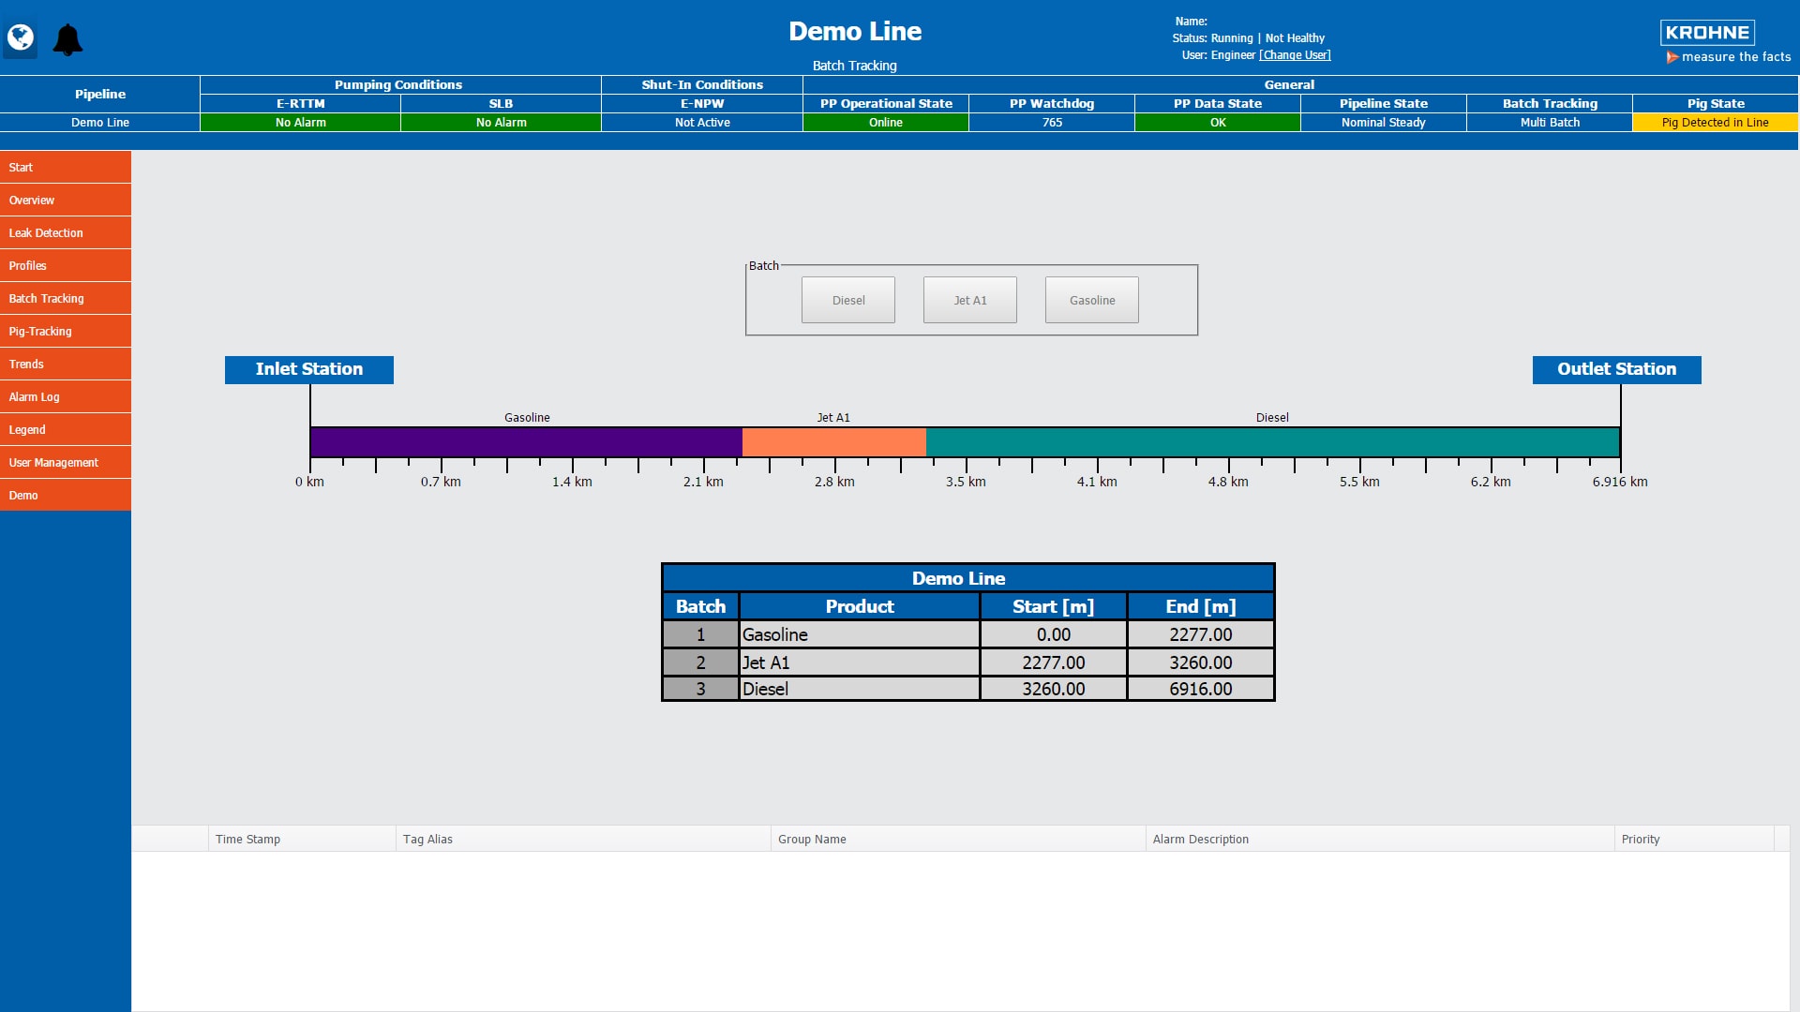Click the KROHNE logo
The image size is (1800, 1012).
[1707, 33]
